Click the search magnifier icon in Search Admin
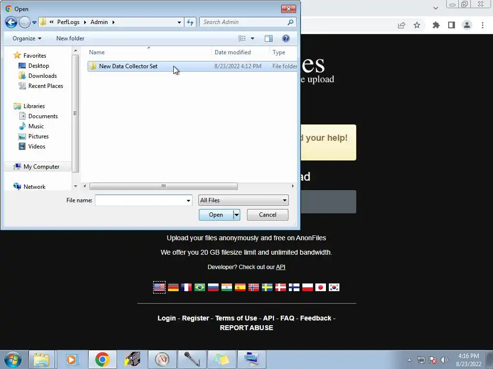This screenshot has height=369, width=493. [290, 22]
